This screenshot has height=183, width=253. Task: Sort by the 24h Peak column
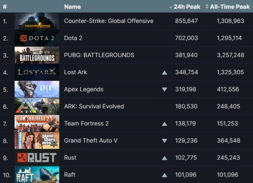[x=184, y=7]
